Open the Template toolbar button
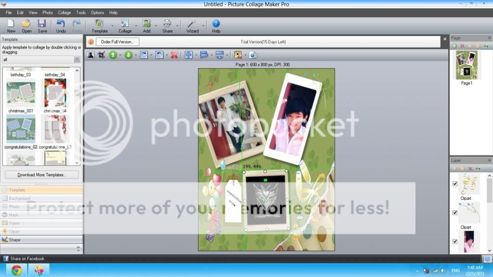Screen dimensions: 493x277 99,26
